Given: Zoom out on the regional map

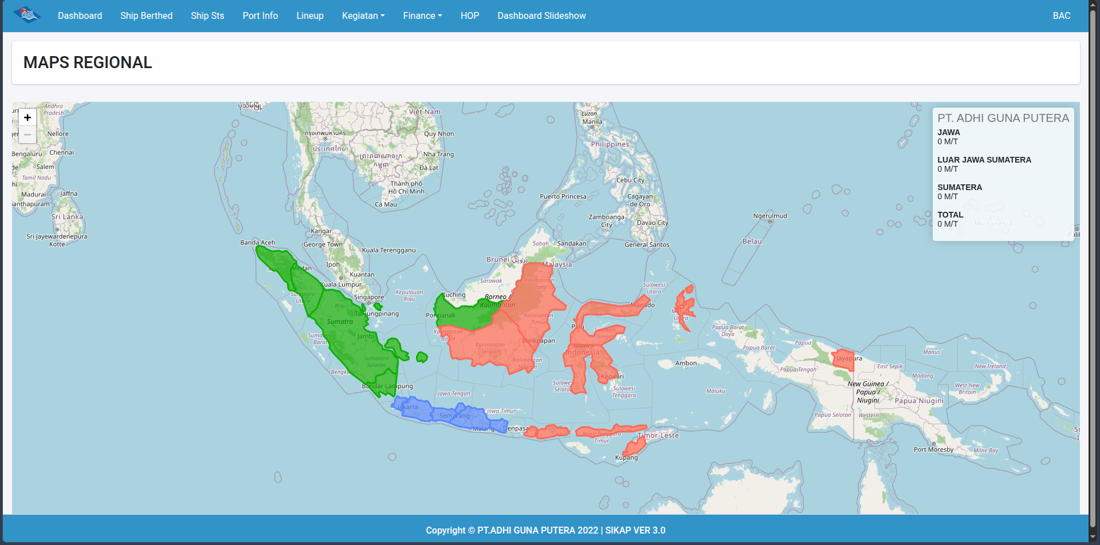Looking at the screenshot, I should (x=27, y=135).
